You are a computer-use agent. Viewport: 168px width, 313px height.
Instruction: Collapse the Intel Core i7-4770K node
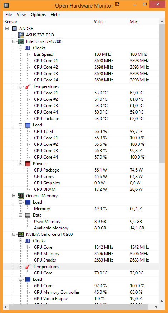click(x=14, y=41)
